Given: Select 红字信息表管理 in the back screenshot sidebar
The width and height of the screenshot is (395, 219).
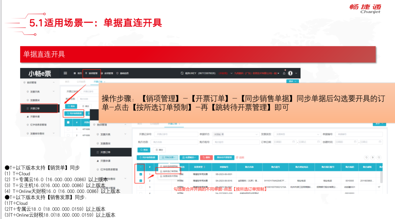Looking at the screenshot, I should tap(37, 125).
